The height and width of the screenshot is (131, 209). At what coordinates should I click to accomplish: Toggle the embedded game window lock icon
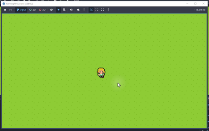click(91, 10)
